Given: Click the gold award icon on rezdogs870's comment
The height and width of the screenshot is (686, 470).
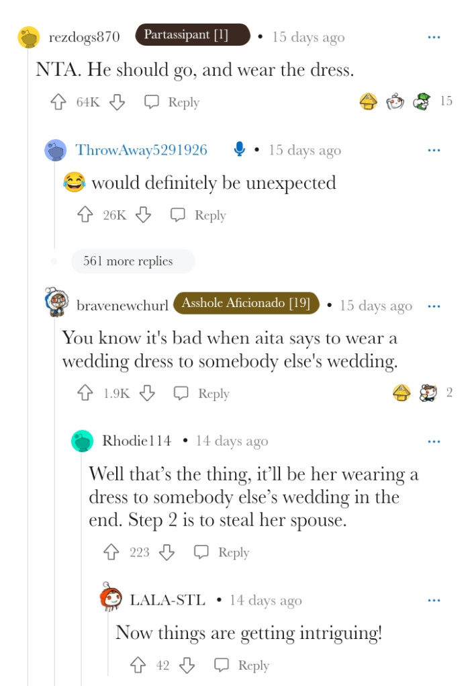Looking at the screenshot, I should pos(368,102).
